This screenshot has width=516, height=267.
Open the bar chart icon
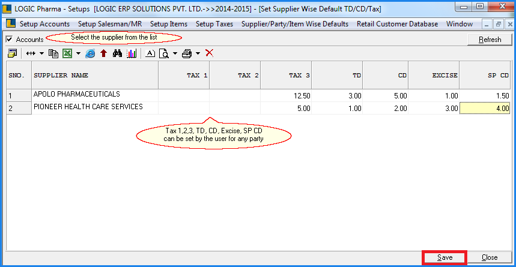[132, 53]
